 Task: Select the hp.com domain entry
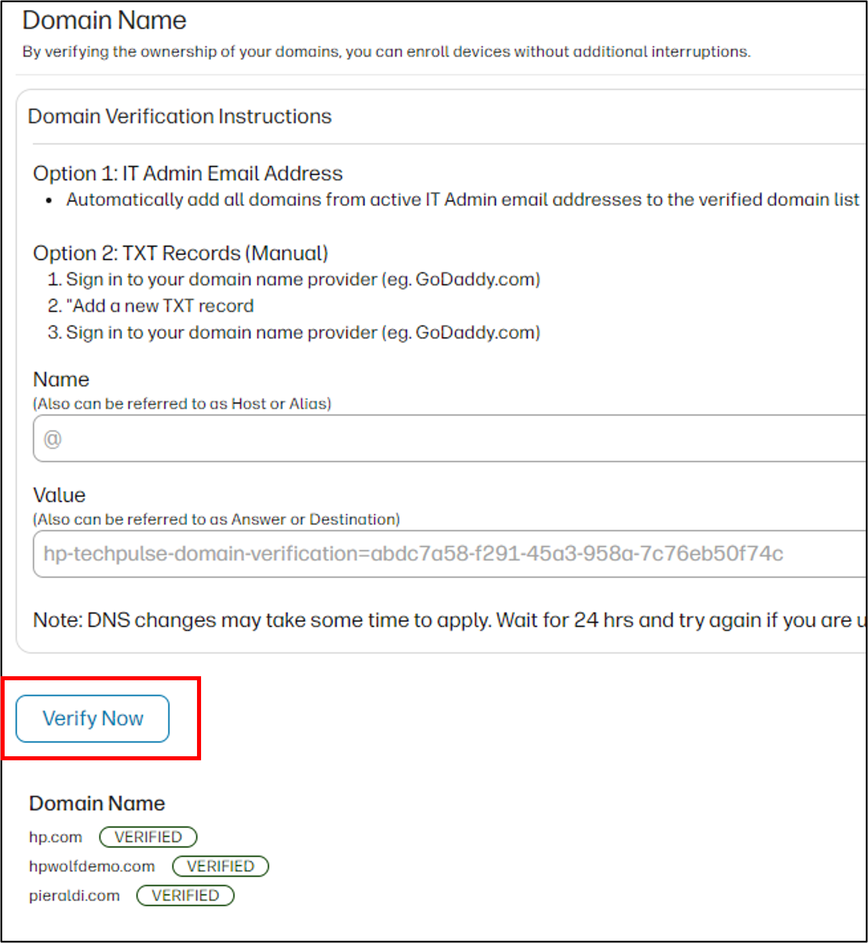pyautogui.click(x=56, y=837)
